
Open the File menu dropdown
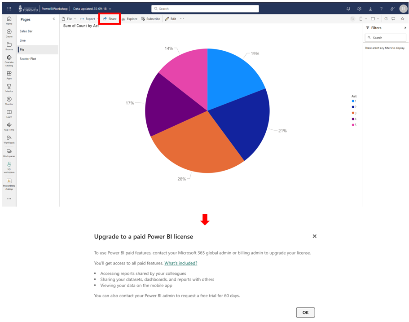[69, 19]
